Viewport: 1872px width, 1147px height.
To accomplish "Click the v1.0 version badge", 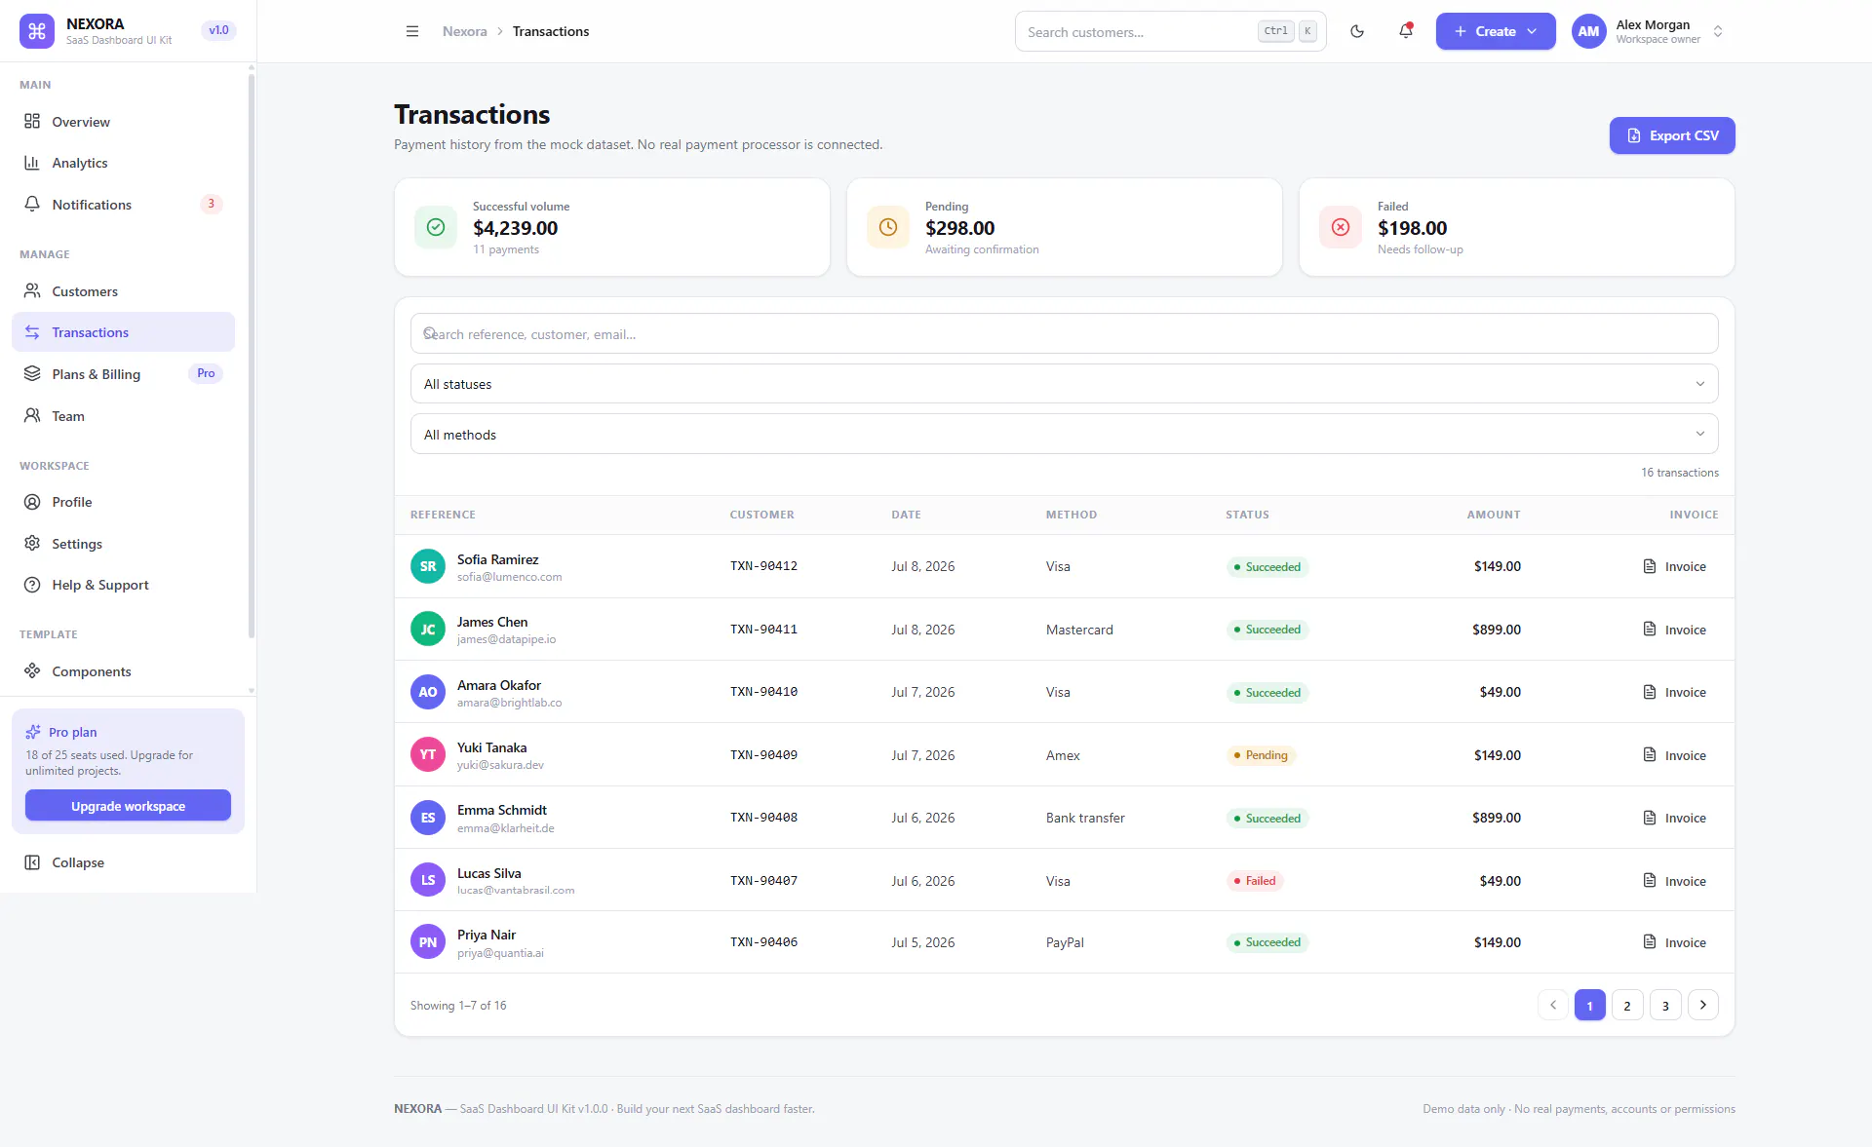I will tap(218, 30).
